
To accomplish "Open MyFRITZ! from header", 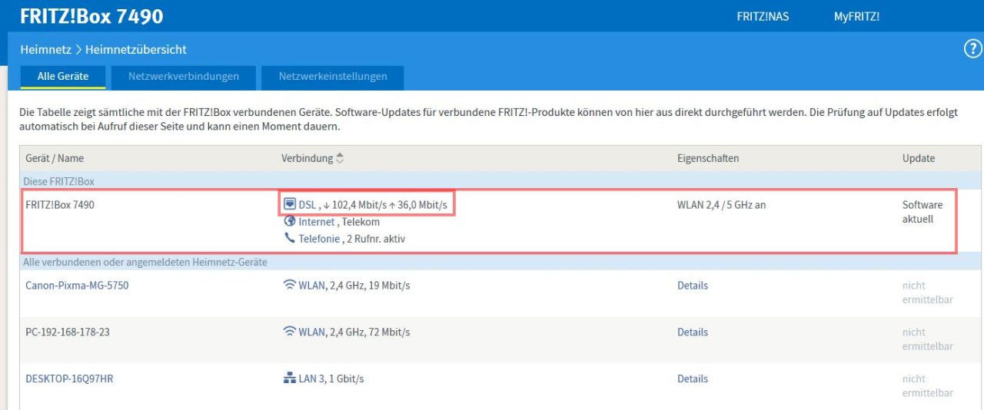I will (856, 16).
